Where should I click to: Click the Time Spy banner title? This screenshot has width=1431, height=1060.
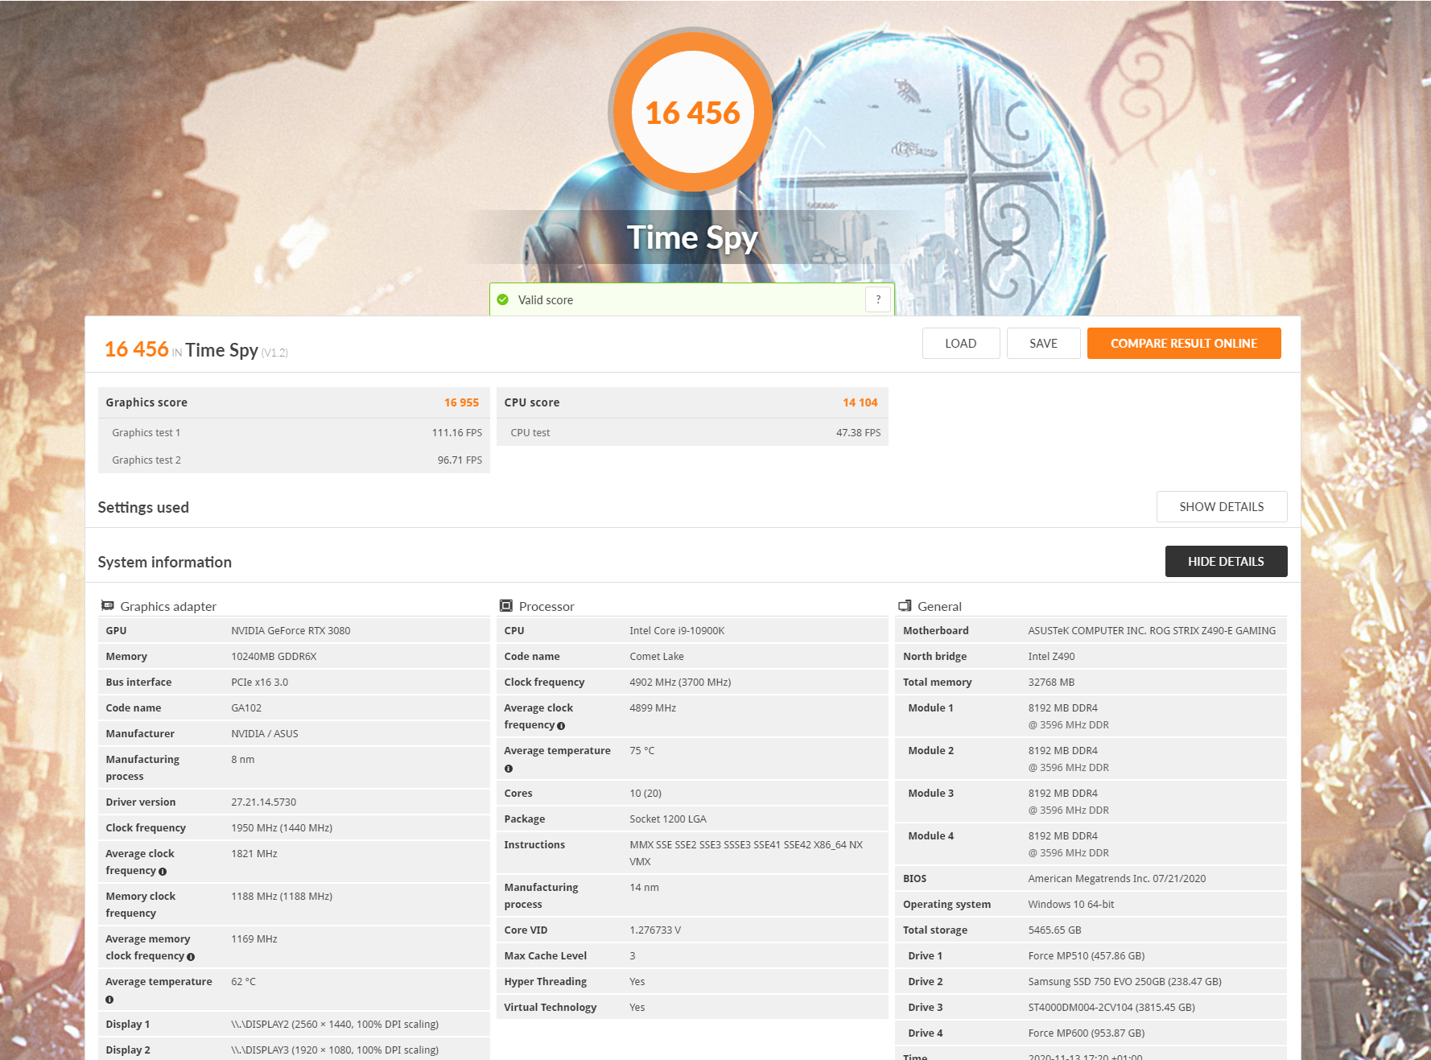click(693, 238)
